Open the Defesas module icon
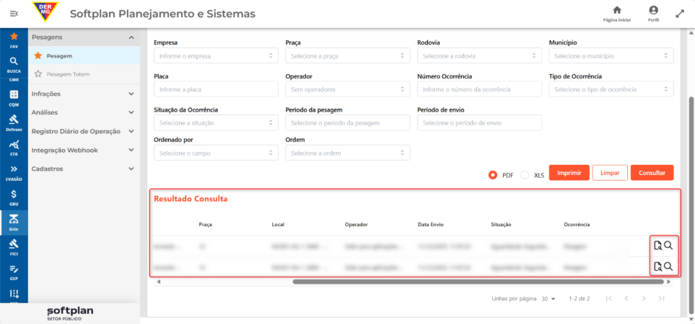This screenshot has height=324, width=695. point(14,123)
